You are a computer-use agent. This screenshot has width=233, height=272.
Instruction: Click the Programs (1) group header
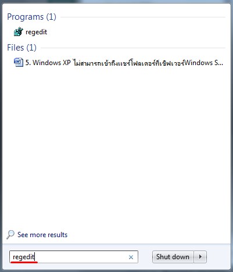(x=31, y=17)
